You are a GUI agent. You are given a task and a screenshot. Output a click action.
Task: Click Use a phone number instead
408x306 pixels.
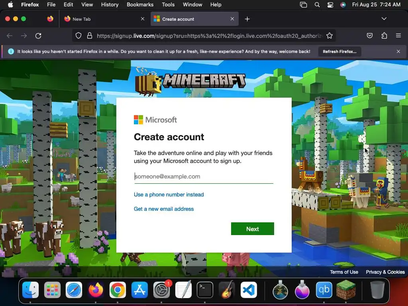(x=169, y=194)
